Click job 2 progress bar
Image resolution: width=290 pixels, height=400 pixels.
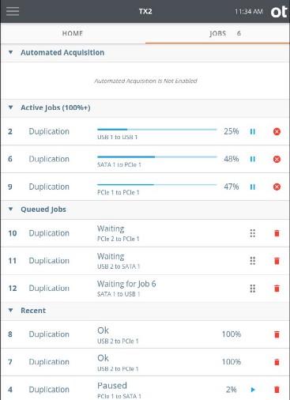[157, 130]
